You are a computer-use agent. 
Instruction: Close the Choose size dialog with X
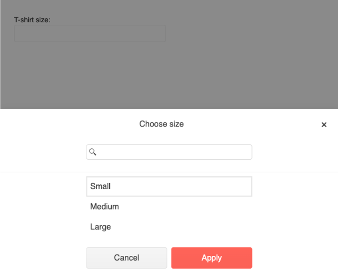[x=324, y=124]
